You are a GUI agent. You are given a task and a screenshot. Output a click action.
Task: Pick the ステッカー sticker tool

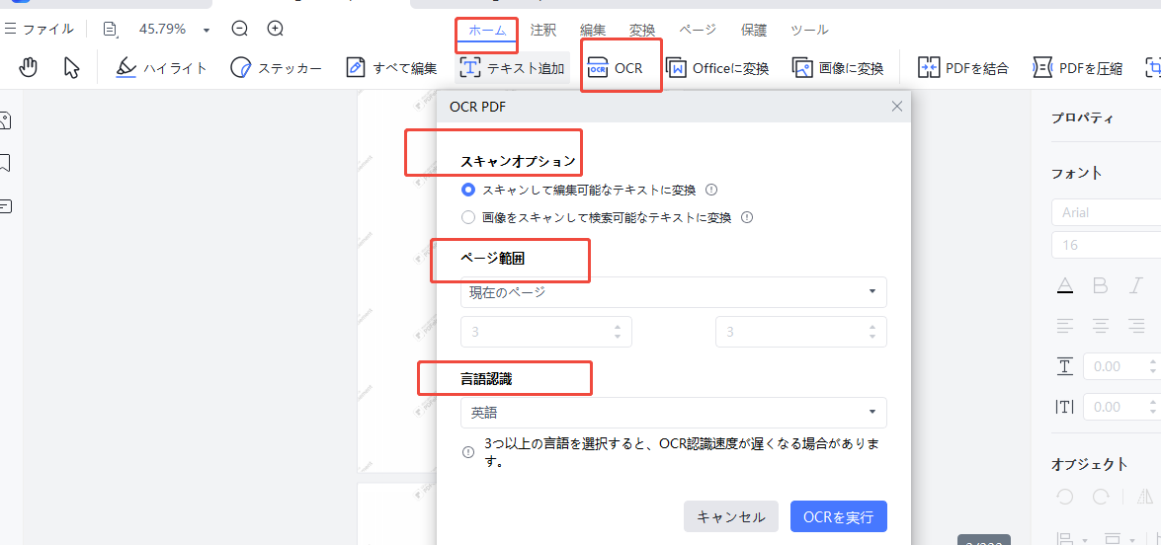point(276,69)
